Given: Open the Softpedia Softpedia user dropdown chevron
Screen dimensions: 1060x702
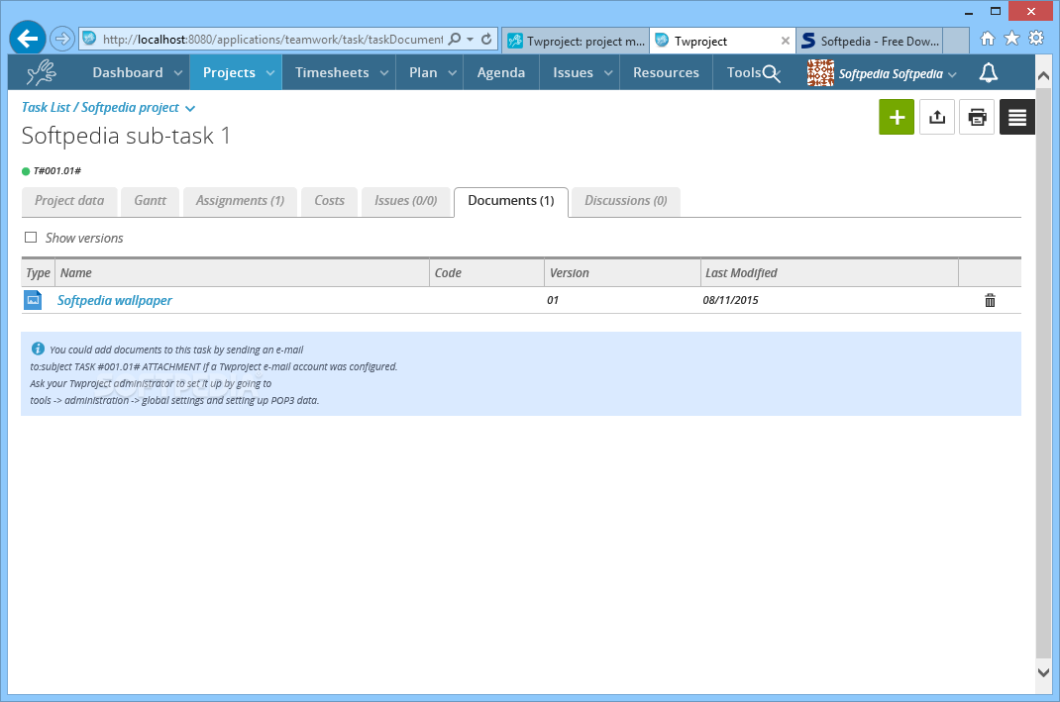Looking at the screenshot, I should coord(952,74).
